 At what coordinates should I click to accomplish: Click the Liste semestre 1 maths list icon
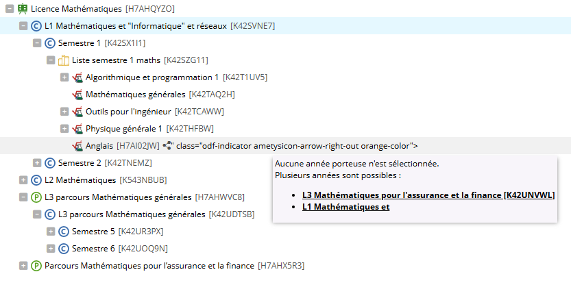point(64,60)
